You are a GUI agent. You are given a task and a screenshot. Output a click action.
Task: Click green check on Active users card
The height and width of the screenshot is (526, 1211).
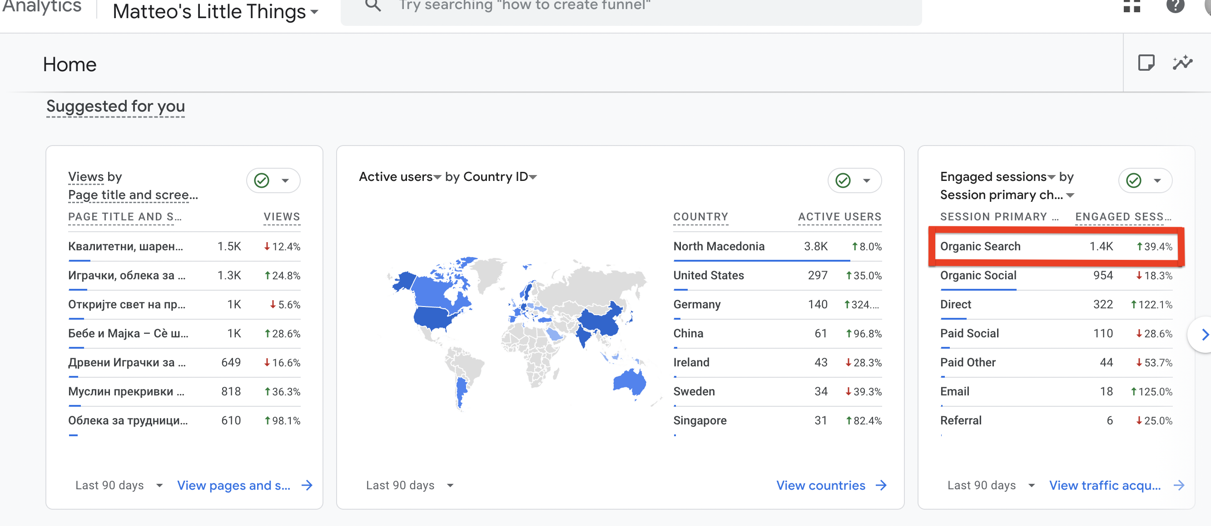(x=843, y=180)
